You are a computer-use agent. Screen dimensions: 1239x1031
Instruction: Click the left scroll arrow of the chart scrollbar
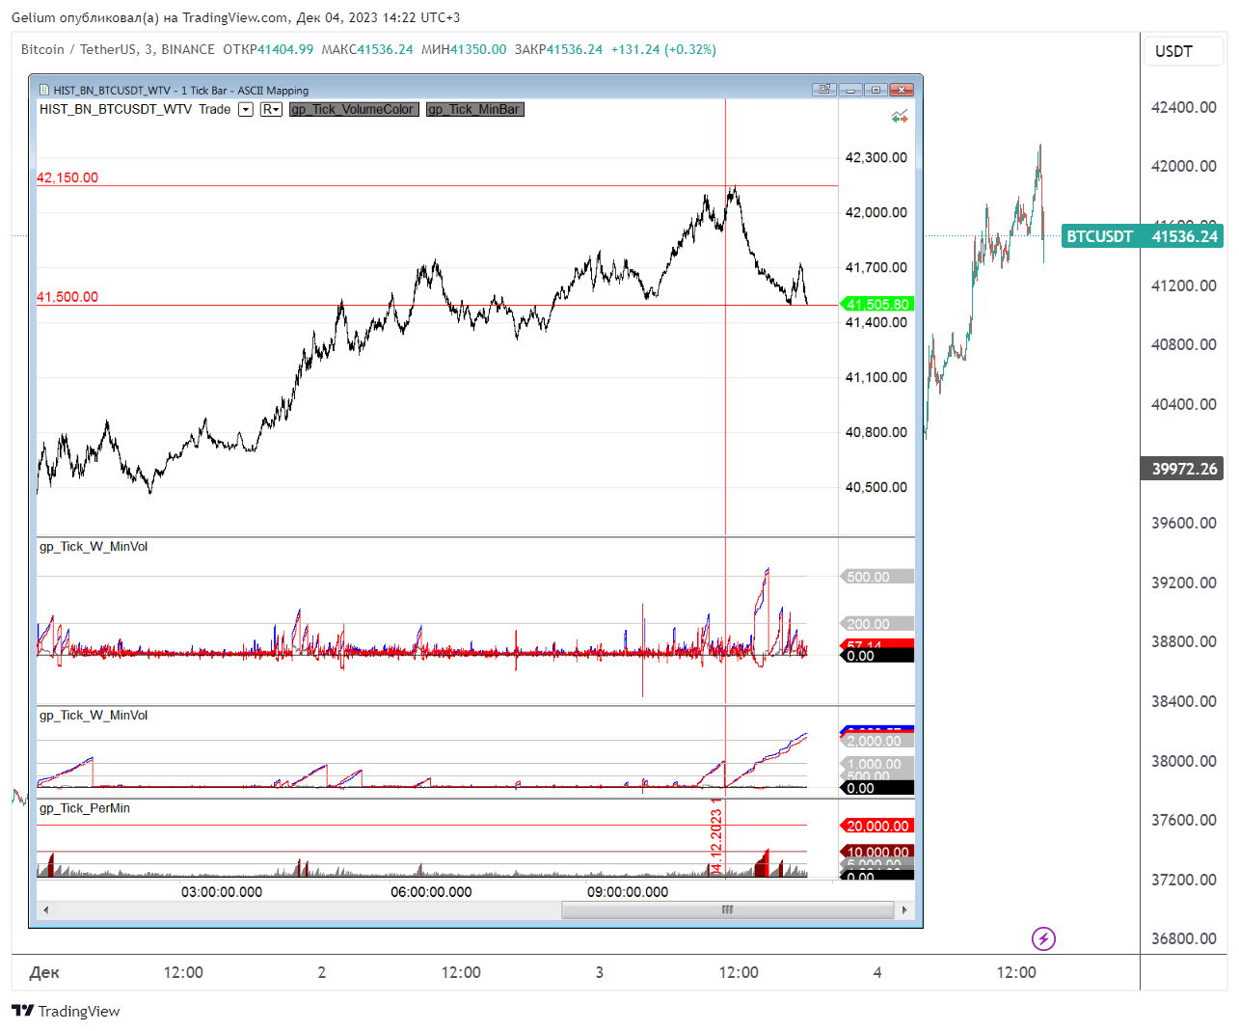click(x=45, y=909)
